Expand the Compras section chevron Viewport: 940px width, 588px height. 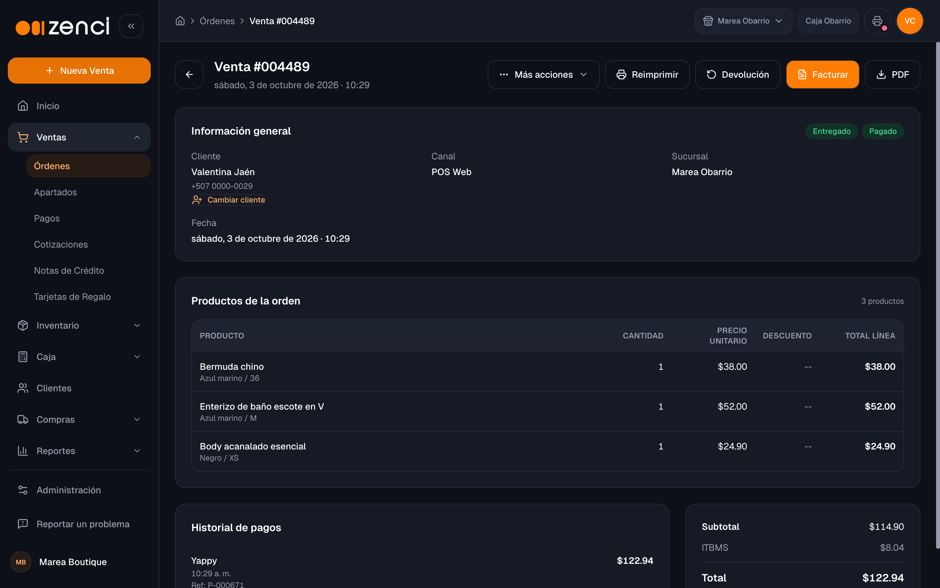137,420
